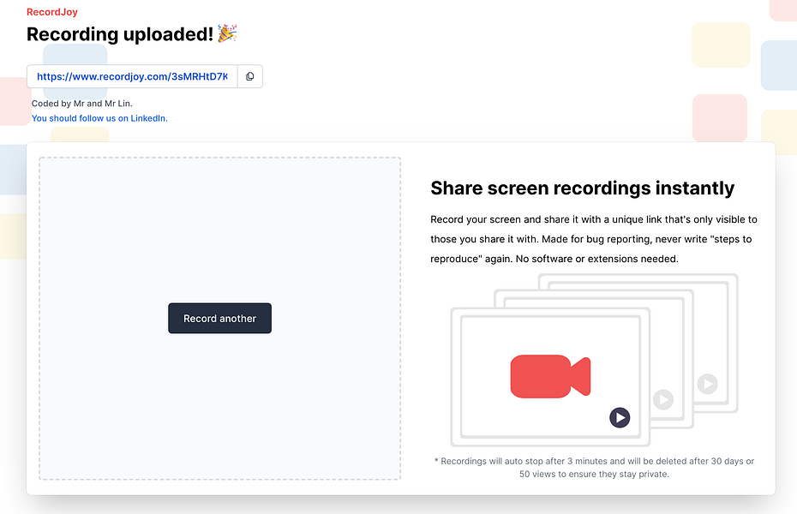The height and width of the screenshot is (514, 797).
Task: Click the copy-to-clipboard icon beside the link
Action: 249,76
